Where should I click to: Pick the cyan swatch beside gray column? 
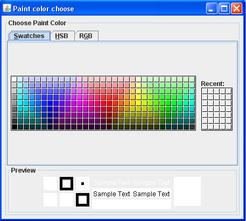coord(20,103)
